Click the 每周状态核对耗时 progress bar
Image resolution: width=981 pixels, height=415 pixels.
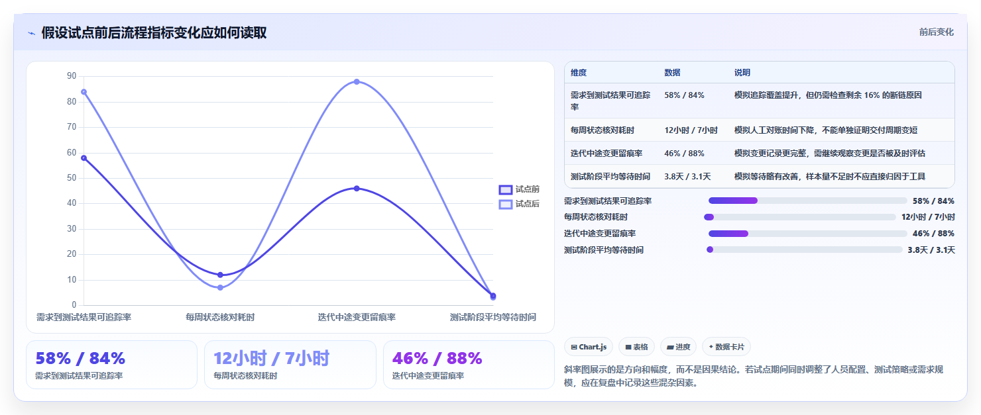(x=800, y=217)
